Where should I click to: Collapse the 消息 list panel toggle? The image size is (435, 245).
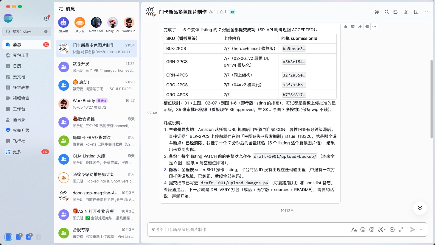61,9
